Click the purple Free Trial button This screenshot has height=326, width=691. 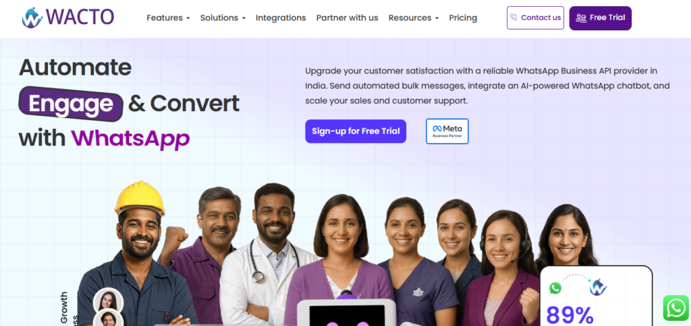click(x=600, y=18)
